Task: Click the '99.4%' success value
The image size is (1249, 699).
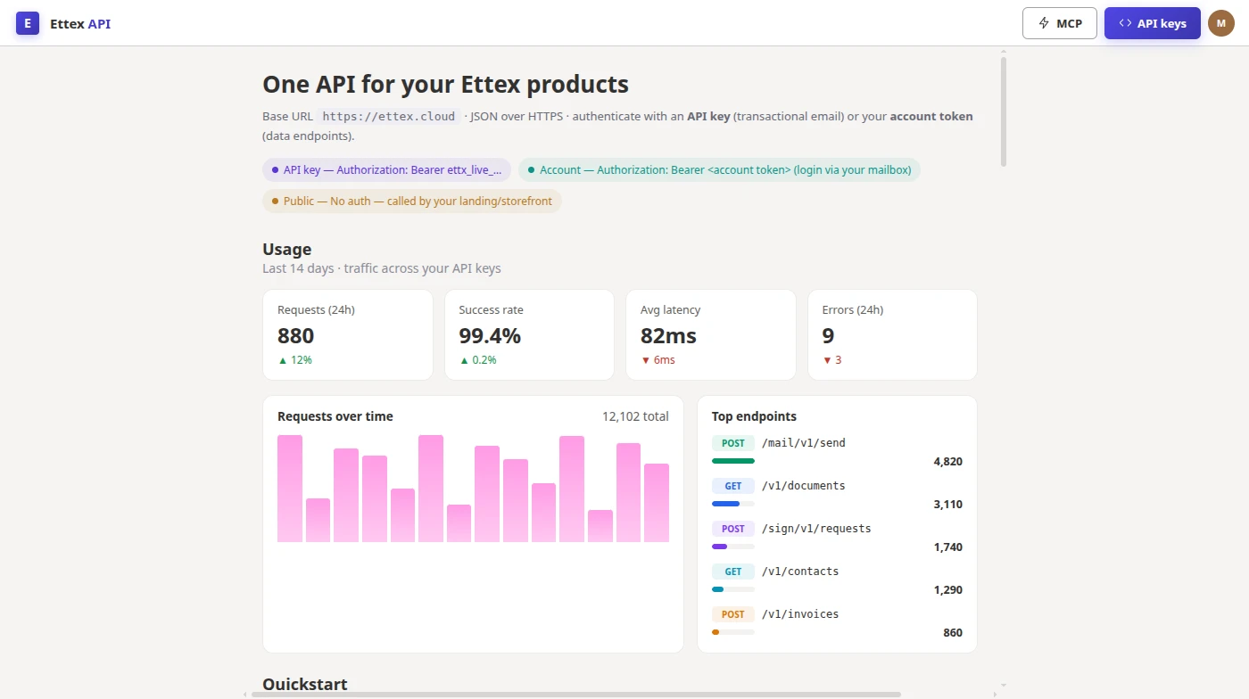Action: pos(490,336)
